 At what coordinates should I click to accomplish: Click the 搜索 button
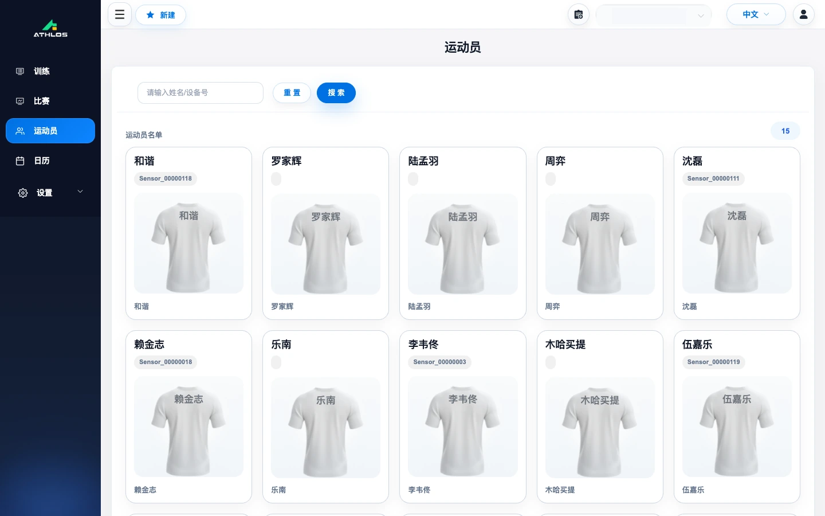click(x=336, y=93)
